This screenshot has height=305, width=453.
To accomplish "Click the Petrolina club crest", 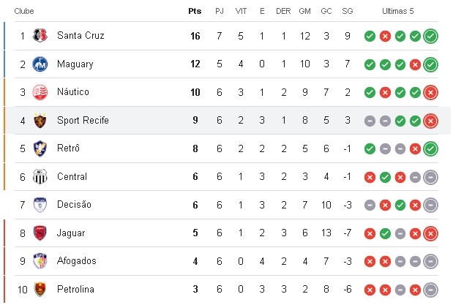I will pos(40,290).
